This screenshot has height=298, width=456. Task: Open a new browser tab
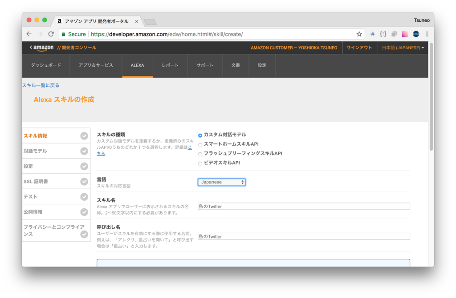pyautogui.click(x=150, y=22)
